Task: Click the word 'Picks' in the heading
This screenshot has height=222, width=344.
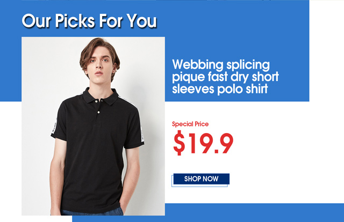Action: (x=75, y=21)
